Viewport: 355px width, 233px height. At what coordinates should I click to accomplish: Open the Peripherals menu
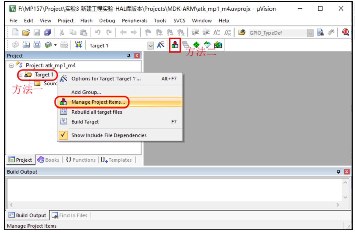134,21
